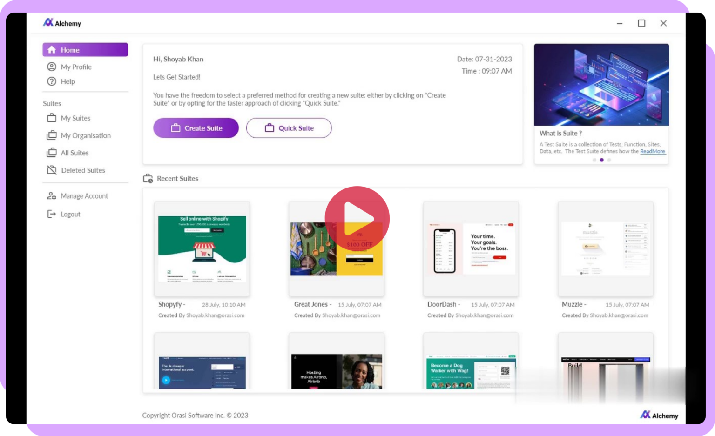View Deleted Suites
715x436 pixels.
(x=76, y=170)
